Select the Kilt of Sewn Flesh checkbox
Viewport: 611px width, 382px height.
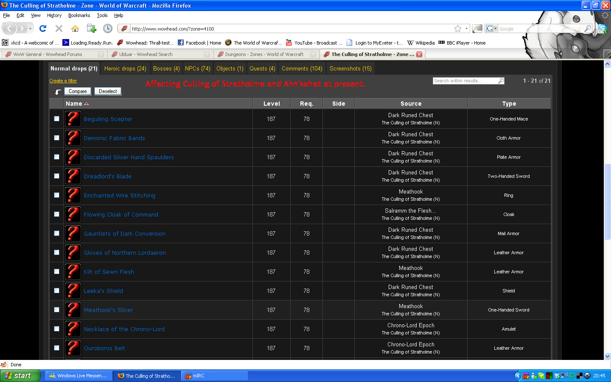pos(57,272)
